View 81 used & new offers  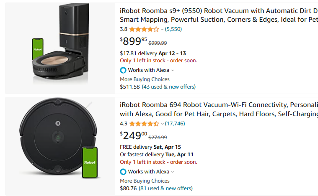click(167, 188)
